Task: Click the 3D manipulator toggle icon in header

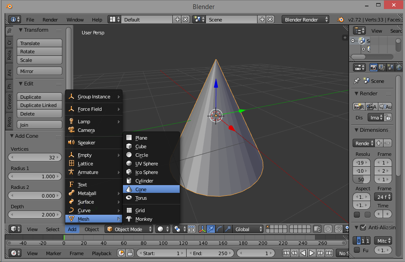Action: coord(202,229)
